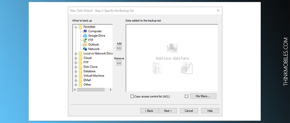Collapse the Favorites tree node

[x=76, y=27]
